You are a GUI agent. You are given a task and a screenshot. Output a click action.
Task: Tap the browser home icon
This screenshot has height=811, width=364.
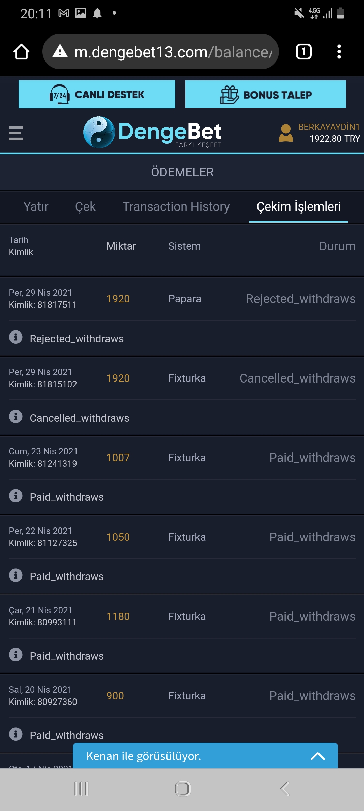pyautogui.click(x=21, y=52)
